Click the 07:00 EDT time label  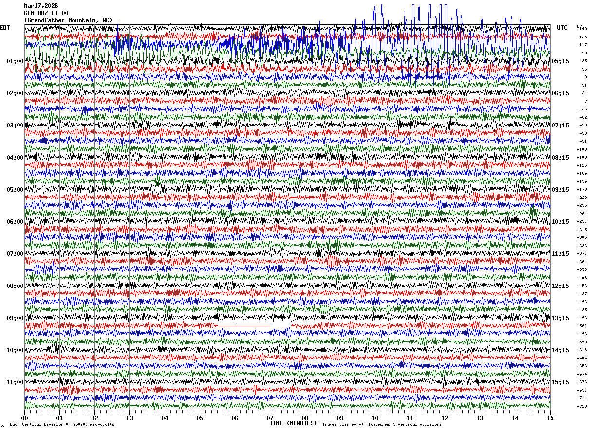pyautogui.click(x=15, y=254)
